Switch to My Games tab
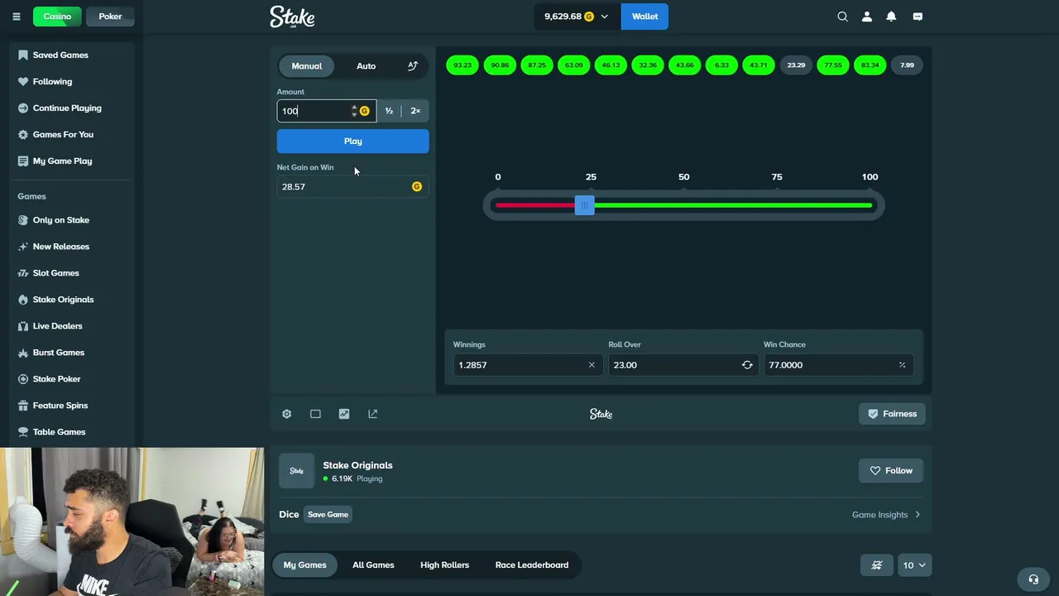Image resolution: width=1059 pixels, height=596 pixels. pyautogui.click(x=304, y=565)
